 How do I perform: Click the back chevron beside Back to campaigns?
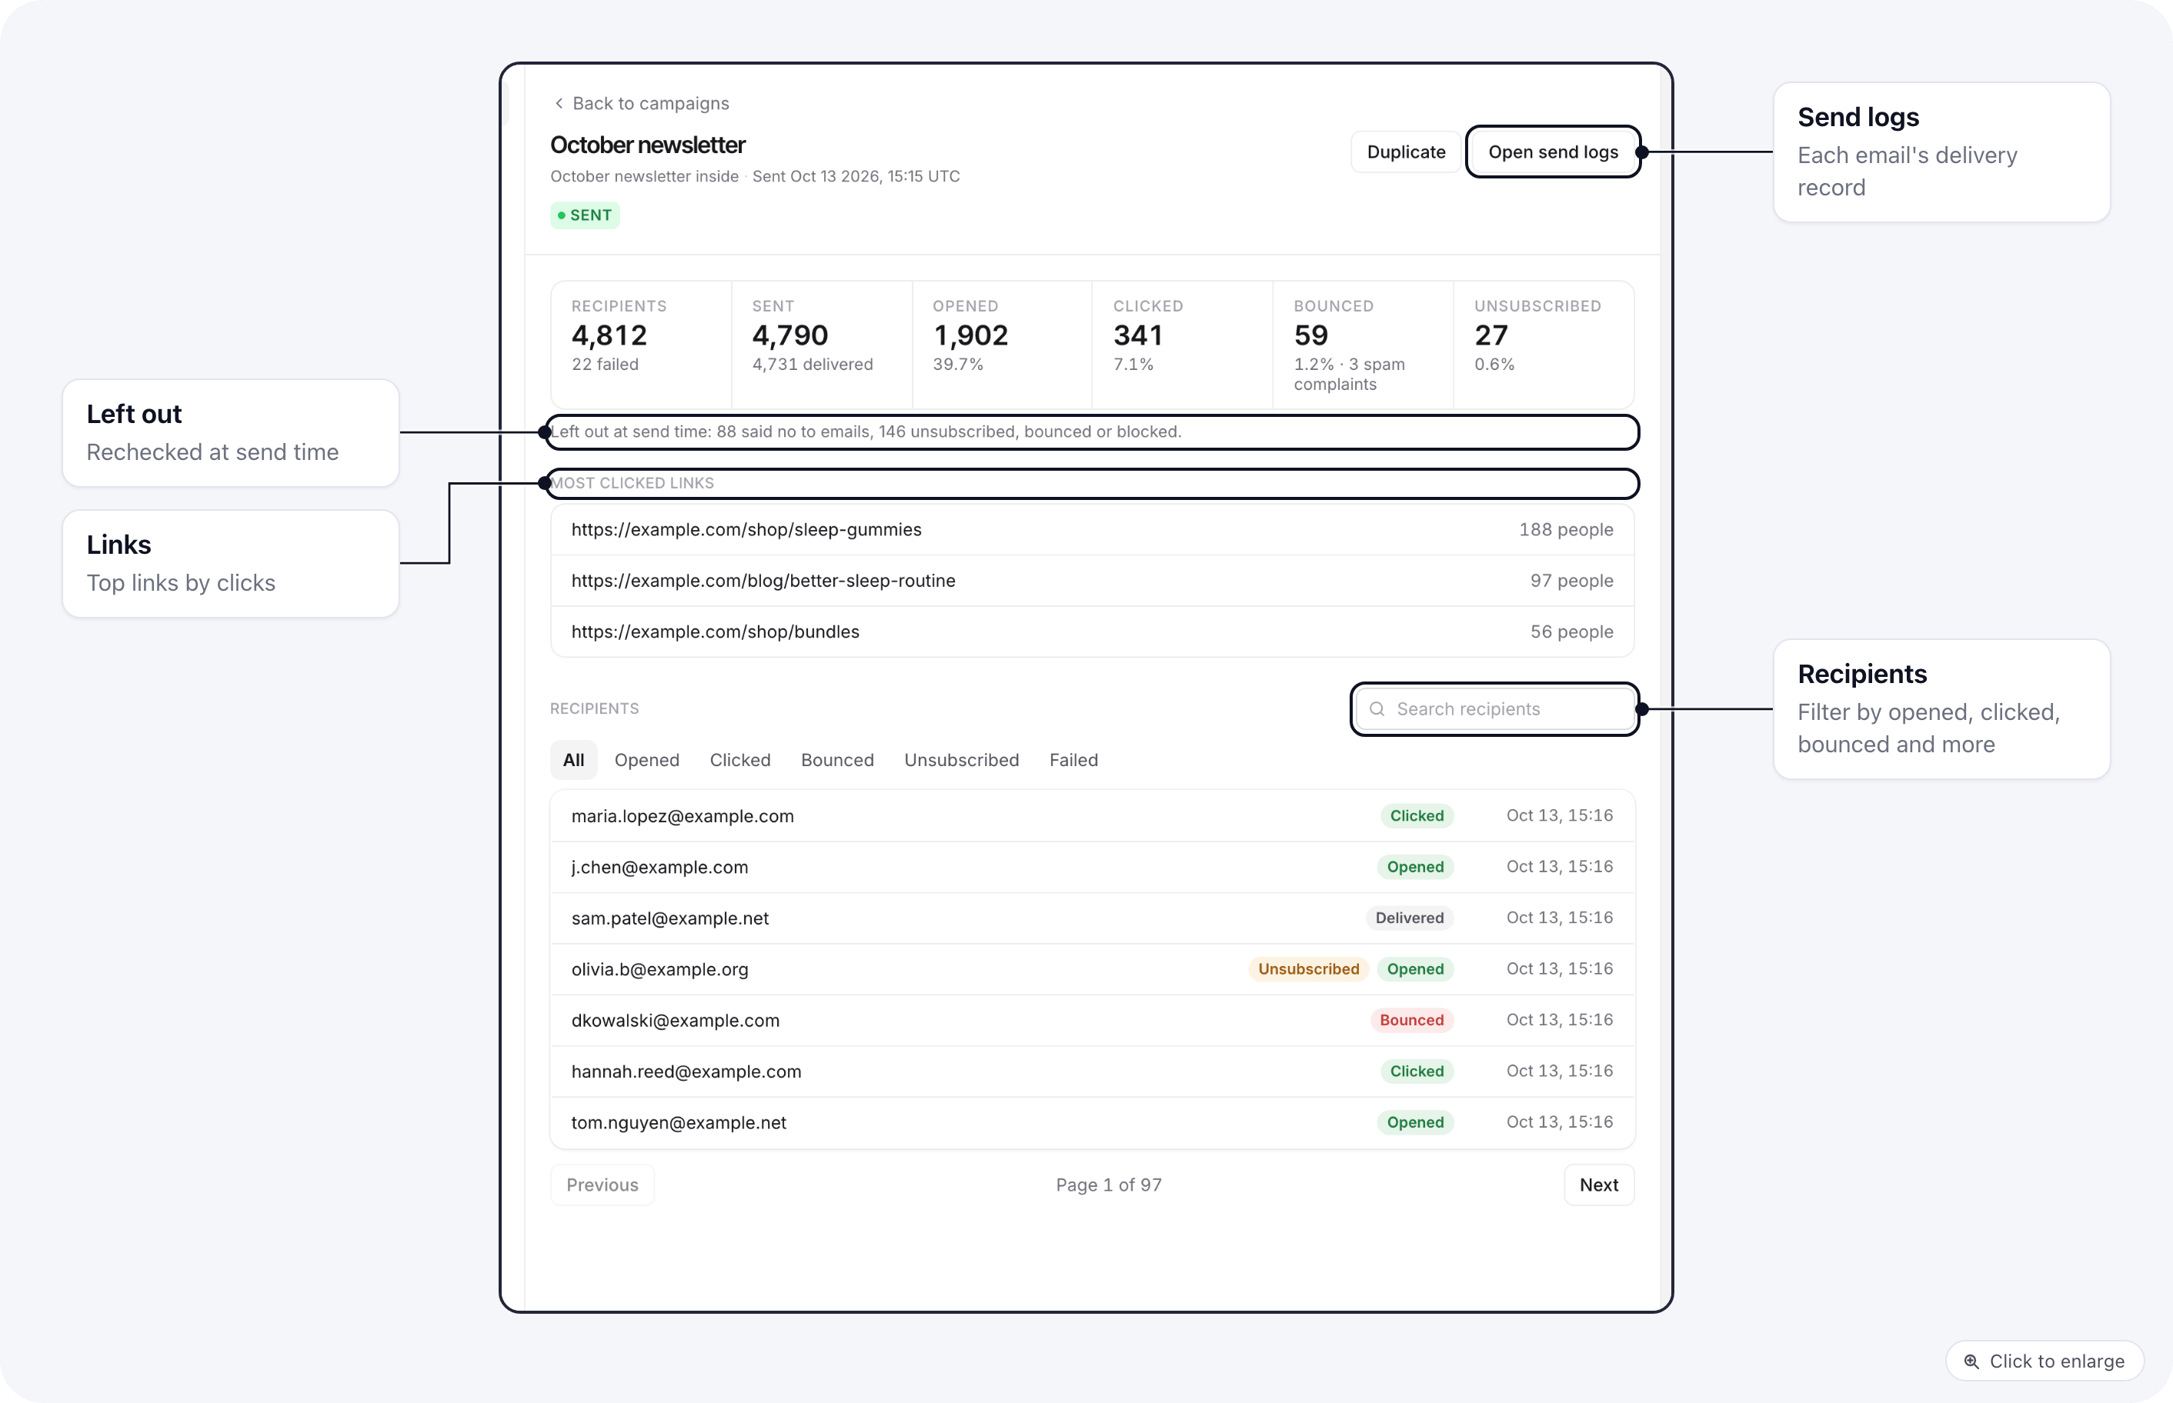click(x=559, y=104)
